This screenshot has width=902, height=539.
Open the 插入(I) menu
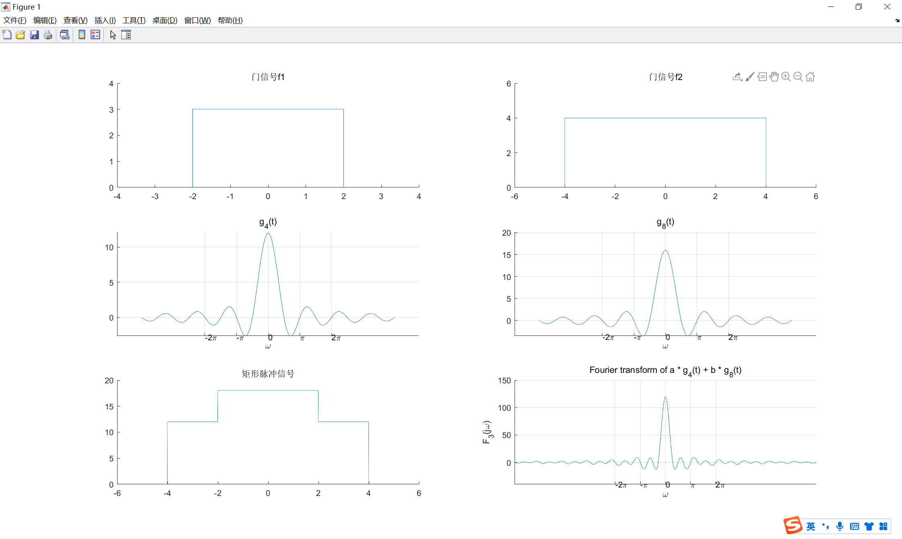tap(105, 21)
